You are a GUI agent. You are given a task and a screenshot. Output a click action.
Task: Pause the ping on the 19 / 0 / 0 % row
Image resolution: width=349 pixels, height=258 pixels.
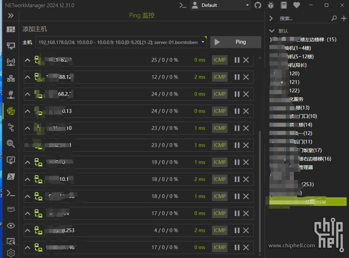[x=237, y=162]
